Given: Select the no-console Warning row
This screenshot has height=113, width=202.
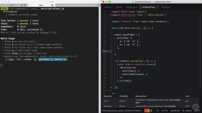Looking at the screenshot, I should point(151,106).
